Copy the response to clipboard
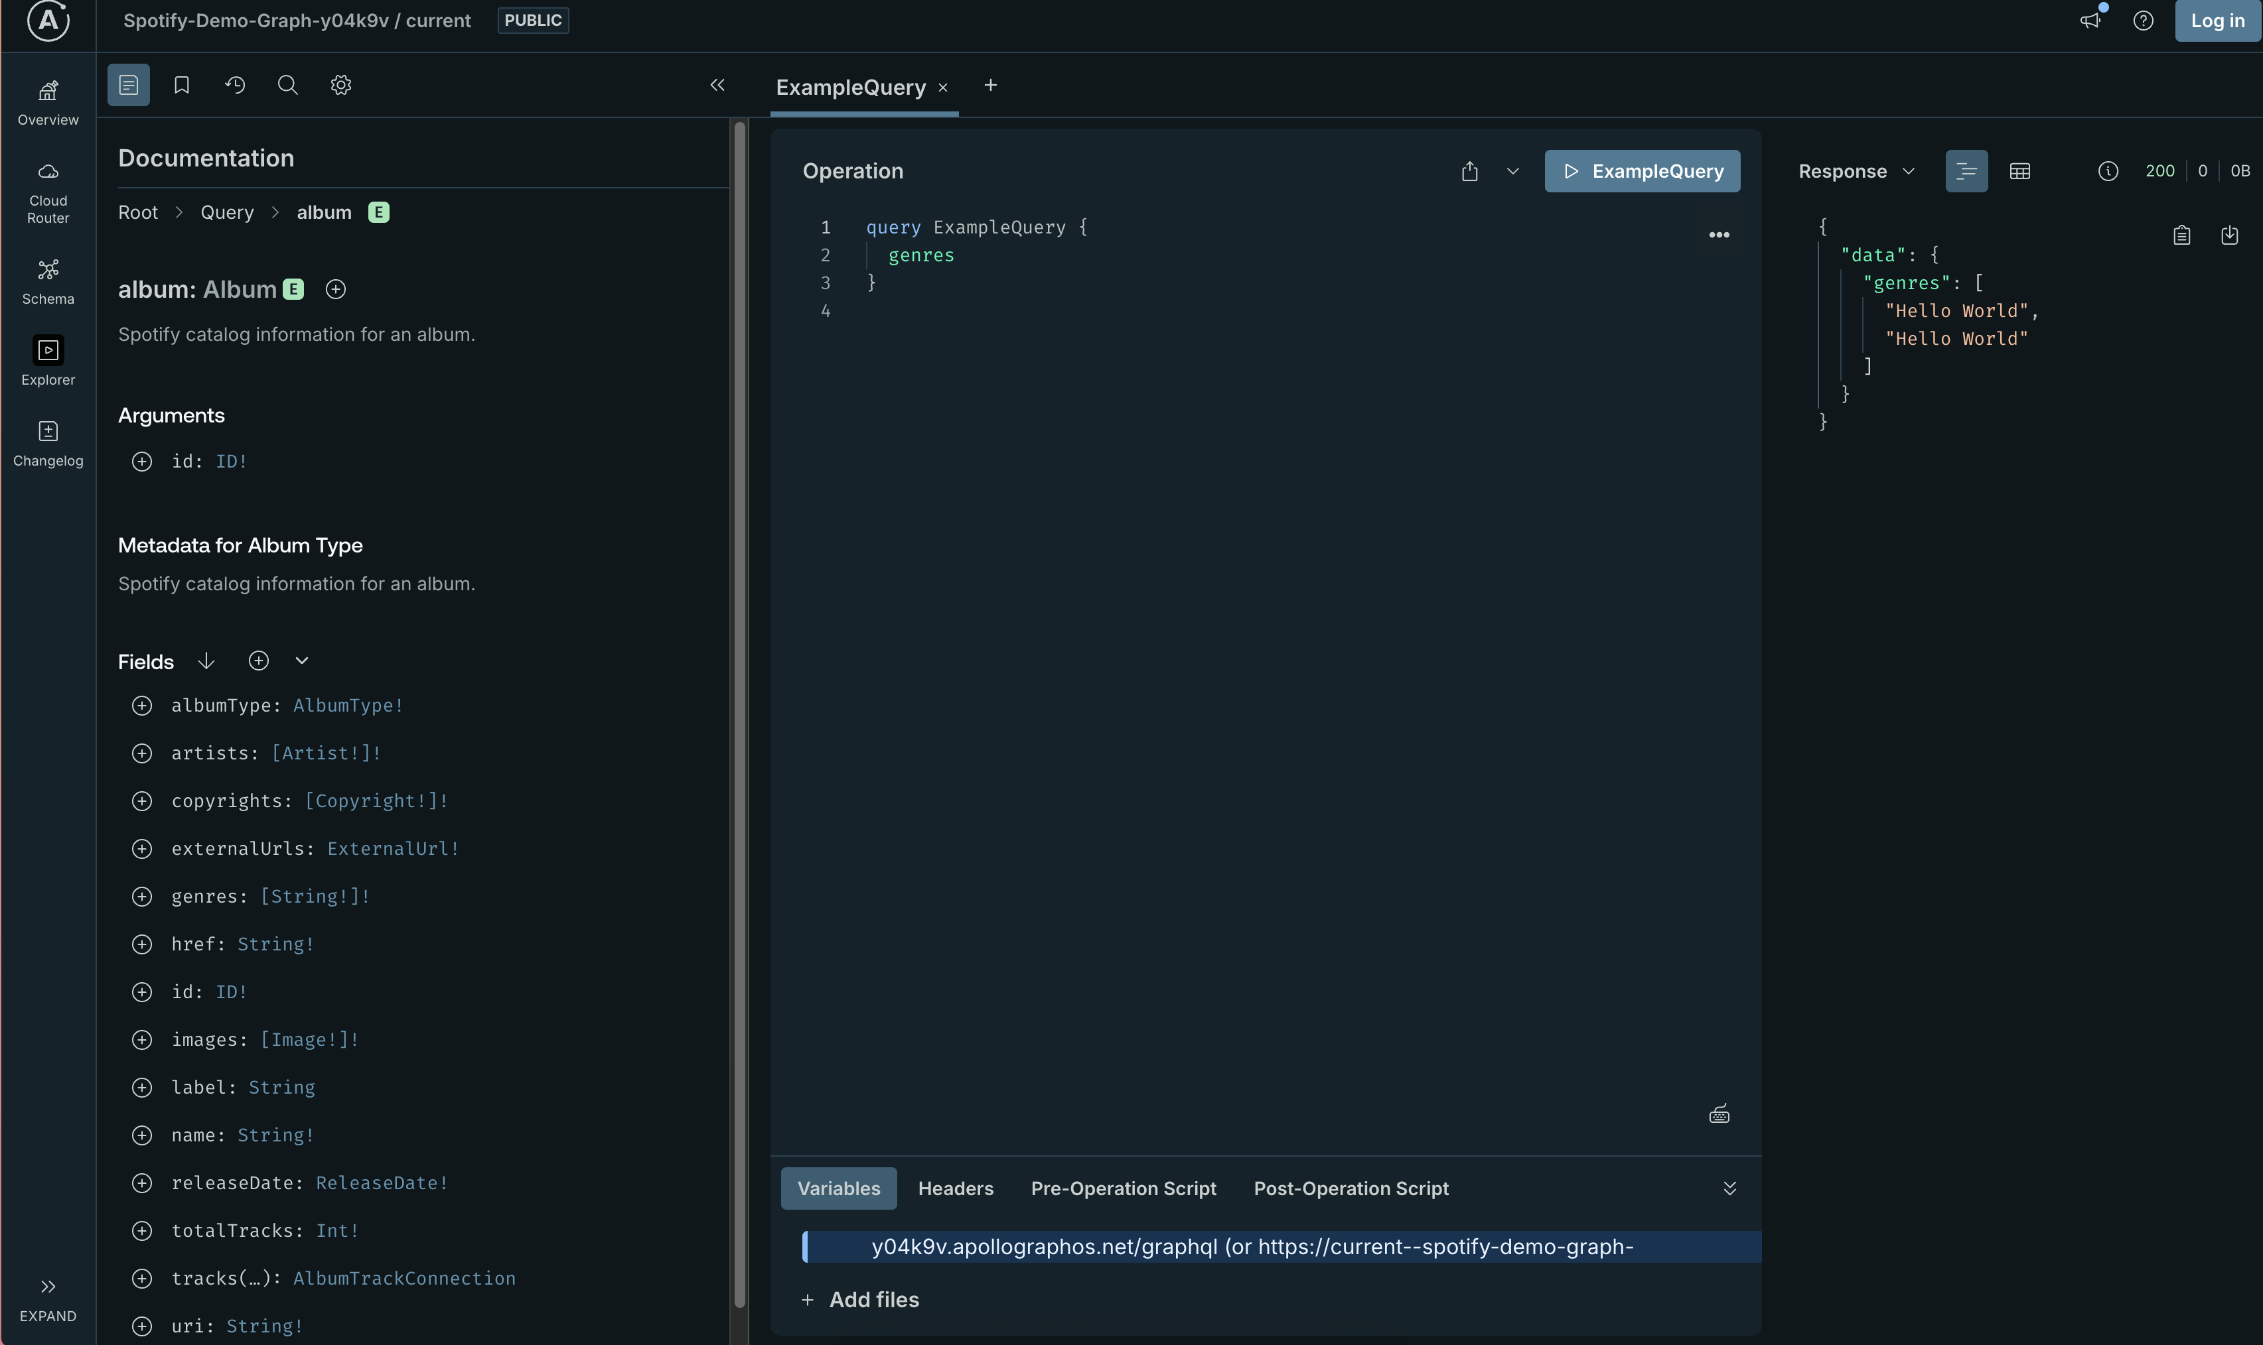The width and height of the screenshot is (2263, 1345). tap(2181, 235)
